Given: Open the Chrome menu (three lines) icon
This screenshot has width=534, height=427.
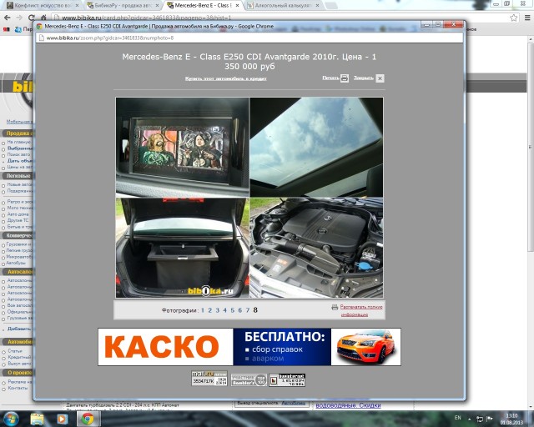Looking at the screenshot, I should pos(527,18).
